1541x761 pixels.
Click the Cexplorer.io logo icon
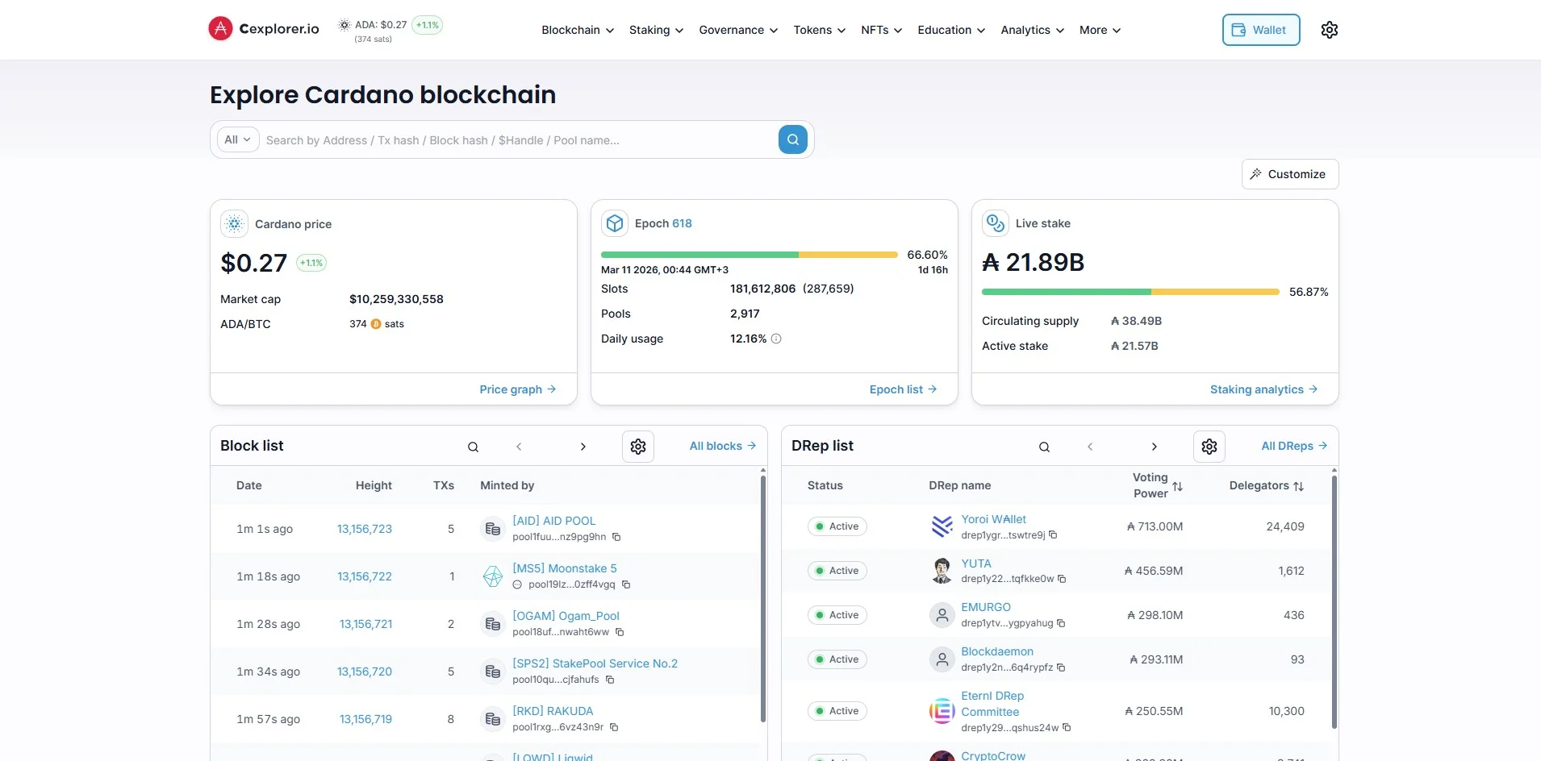coord(220,29)
